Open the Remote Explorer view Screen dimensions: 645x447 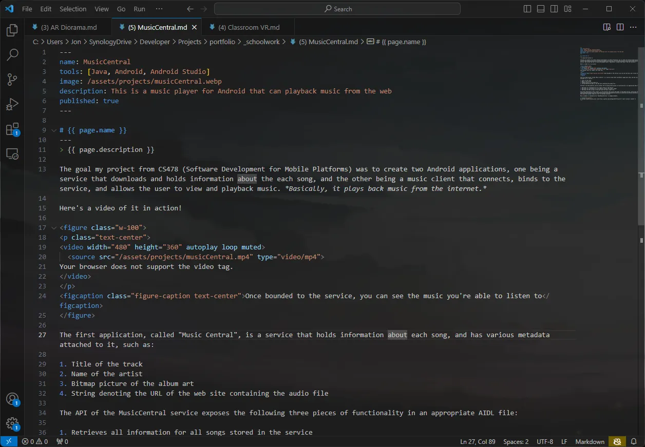12,153
